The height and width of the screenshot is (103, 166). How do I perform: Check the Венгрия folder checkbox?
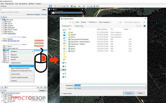point(4,32)
